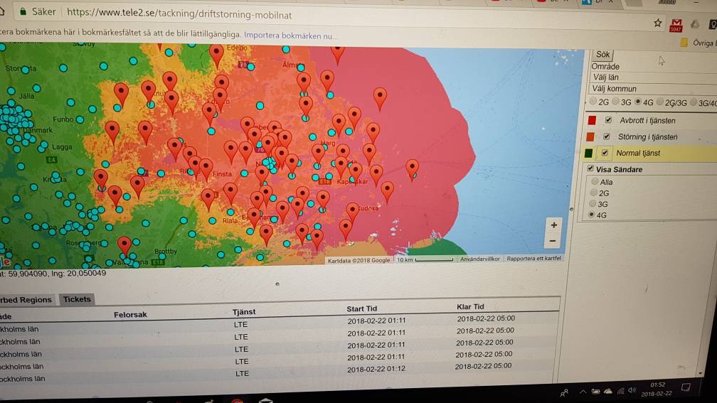Click the red Avbrott legend swatch
Viewport: 717px width, 403px height.
point(592,120)
